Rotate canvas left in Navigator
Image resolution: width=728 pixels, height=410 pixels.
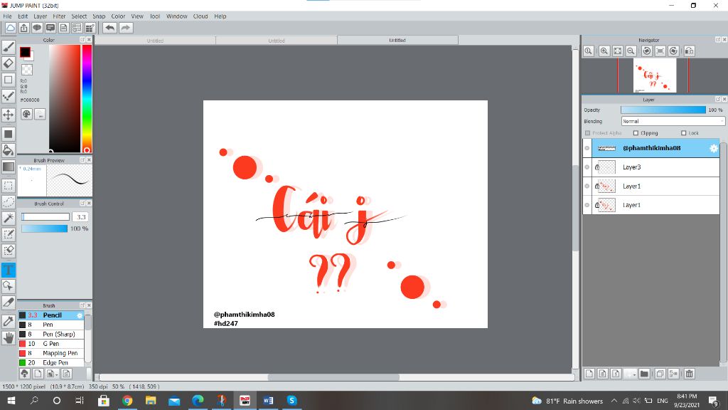[x=646, y=51]
